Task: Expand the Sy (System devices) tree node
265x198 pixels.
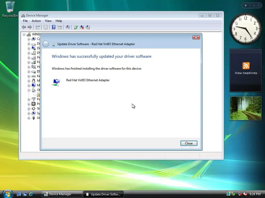Action: click(29, 113)
